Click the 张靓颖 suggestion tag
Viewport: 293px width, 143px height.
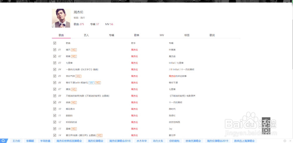tap(30, 141)
